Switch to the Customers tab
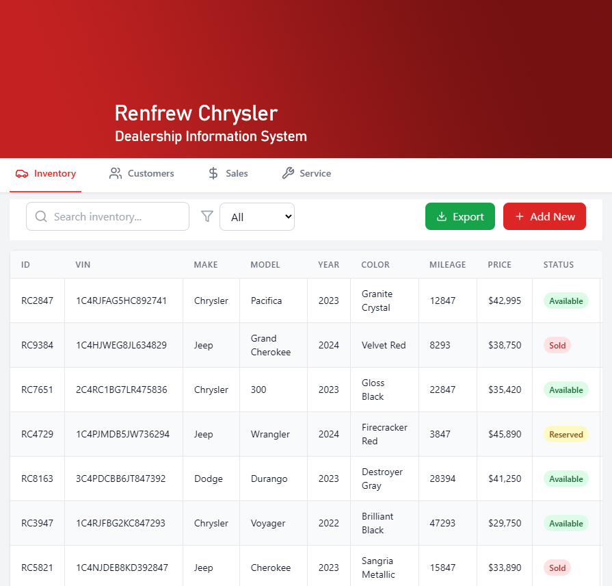The image size is (612, 586). tap(142, 173)
